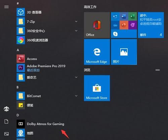This screenshot has width=168, height=140.
Task: Expand the 7-Zip folder chevron
Action: [76, 21]
